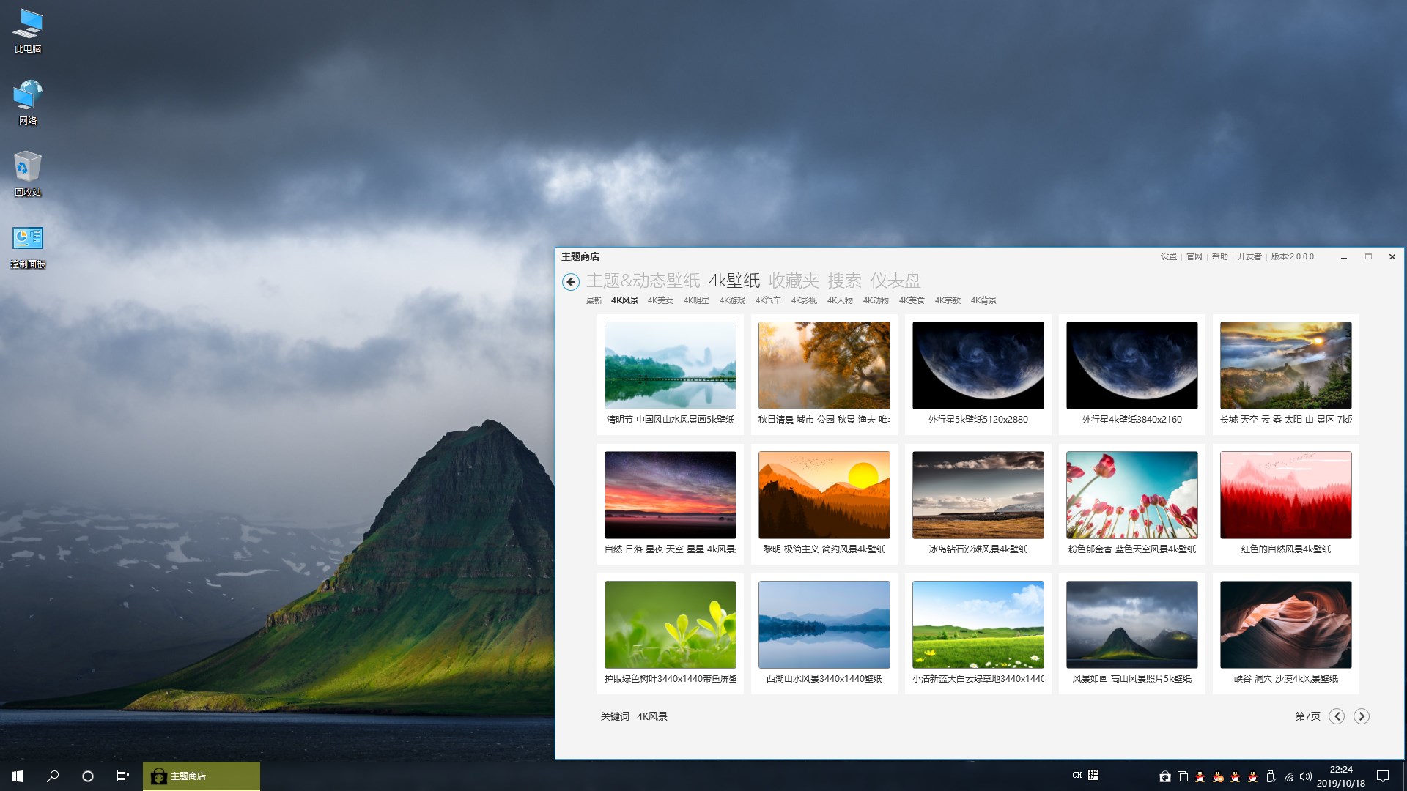The width and height of the screenshot is (1407, 791).
Task: Open the taskbar search icon
Action: tap(53, 776)
